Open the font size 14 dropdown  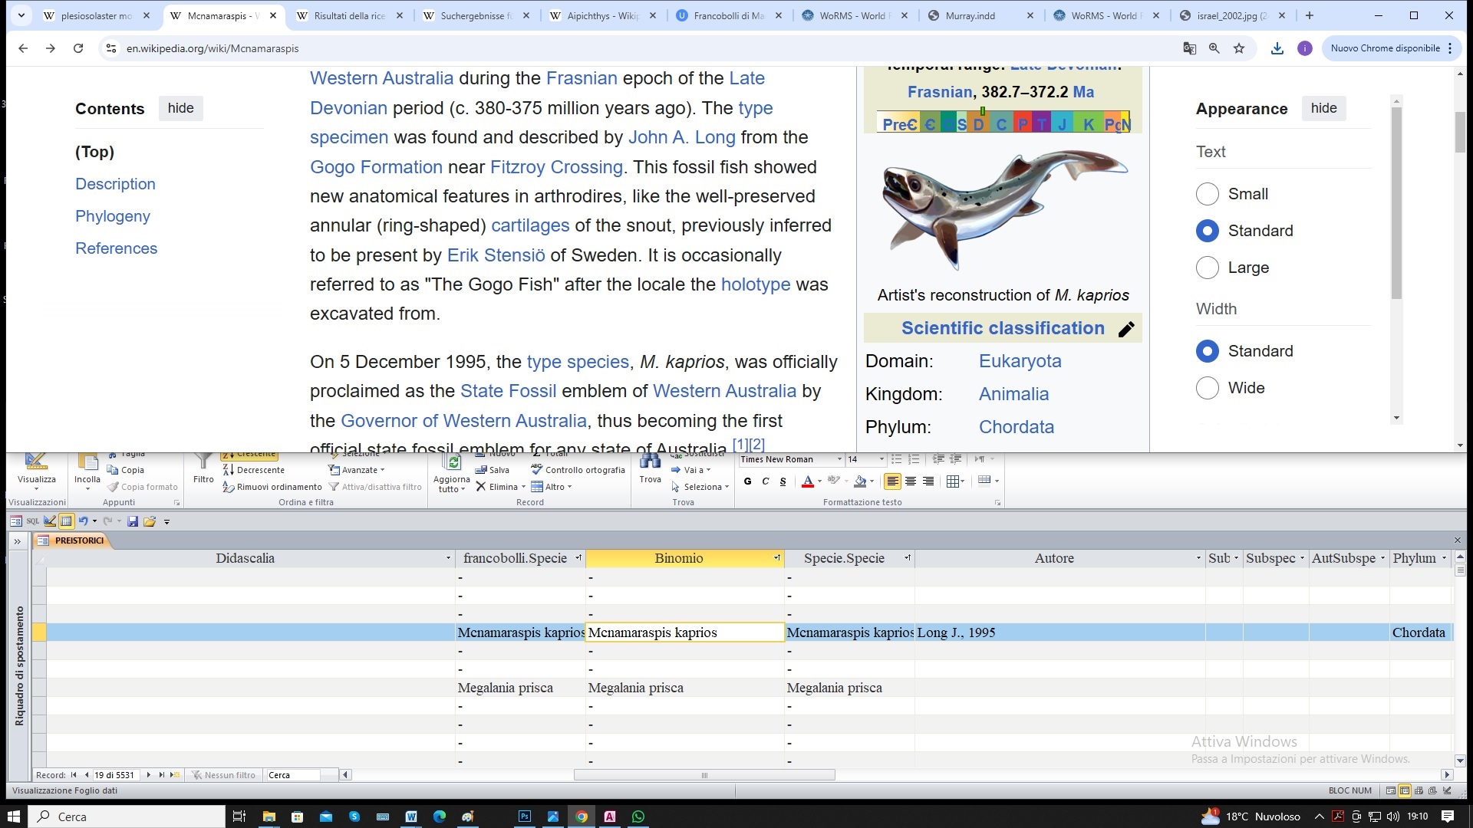(x=881, y=459)
